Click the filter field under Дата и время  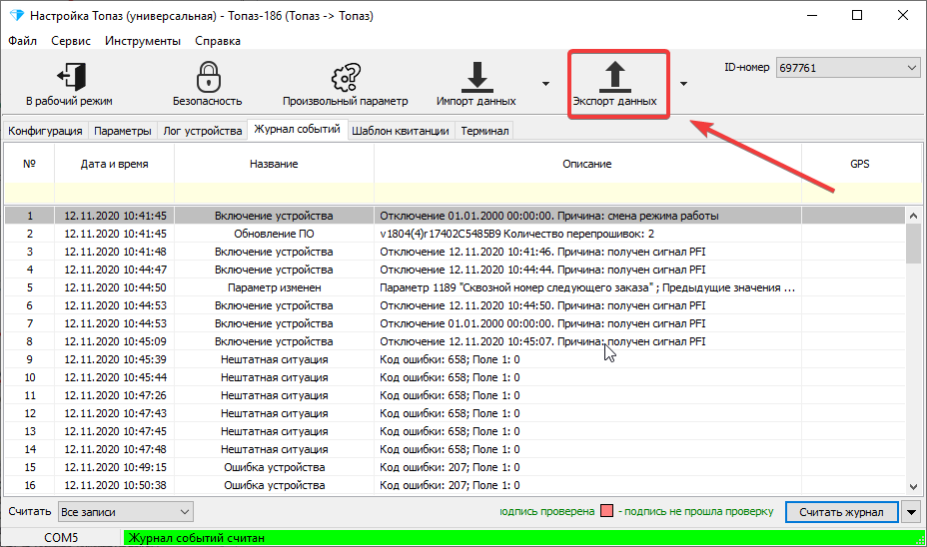[x=114, y=193]
